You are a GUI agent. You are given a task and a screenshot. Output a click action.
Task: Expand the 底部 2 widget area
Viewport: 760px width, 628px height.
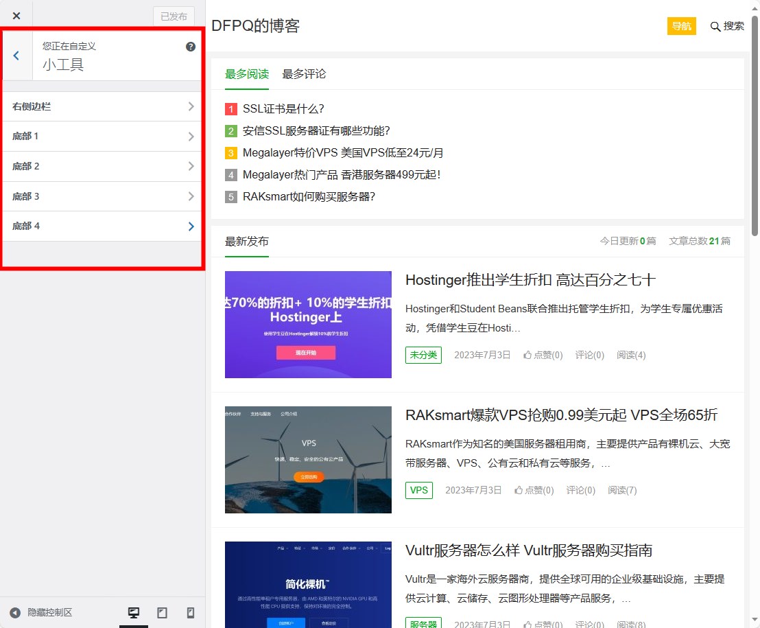pos(102,166)
